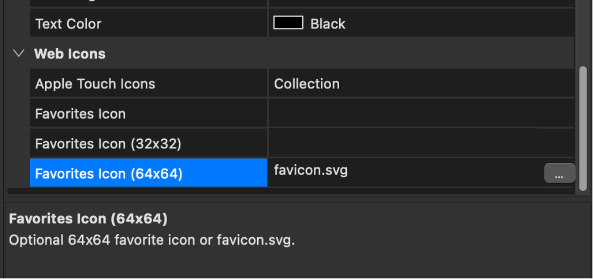Click the bold Favorites Icon (64x64) description title

88,218
